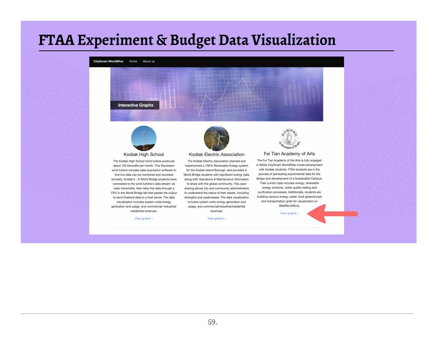Click the Fei Tian Academy description text

click(x=289, y=183)
